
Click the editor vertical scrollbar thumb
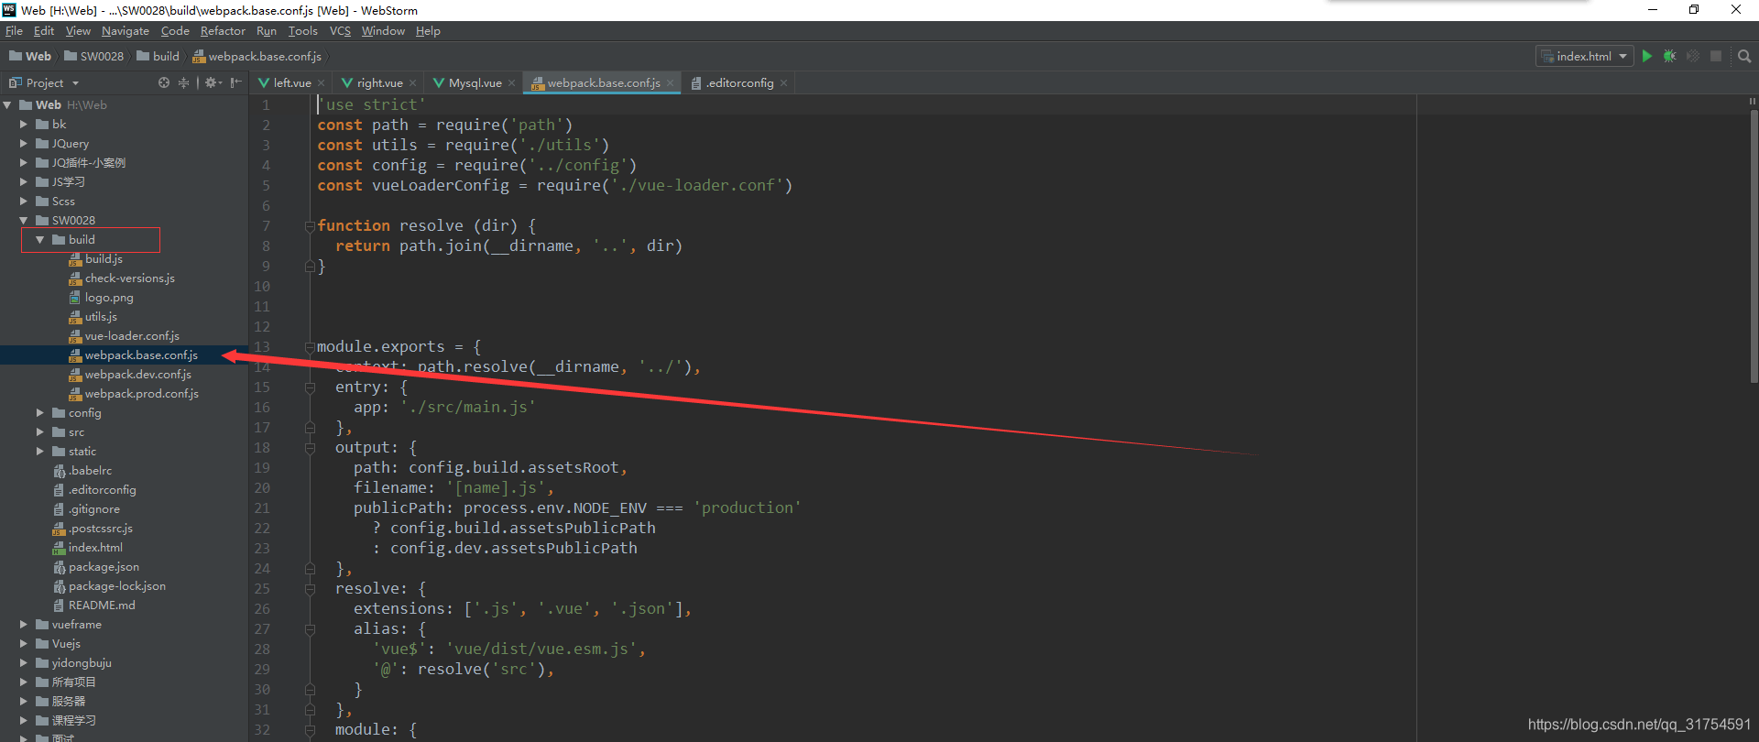tap(1753, 246)
